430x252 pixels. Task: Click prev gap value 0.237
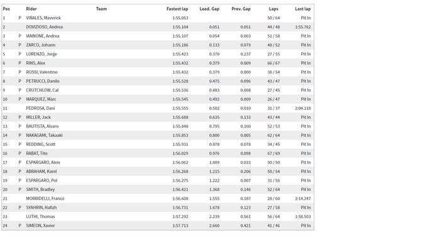245,54
